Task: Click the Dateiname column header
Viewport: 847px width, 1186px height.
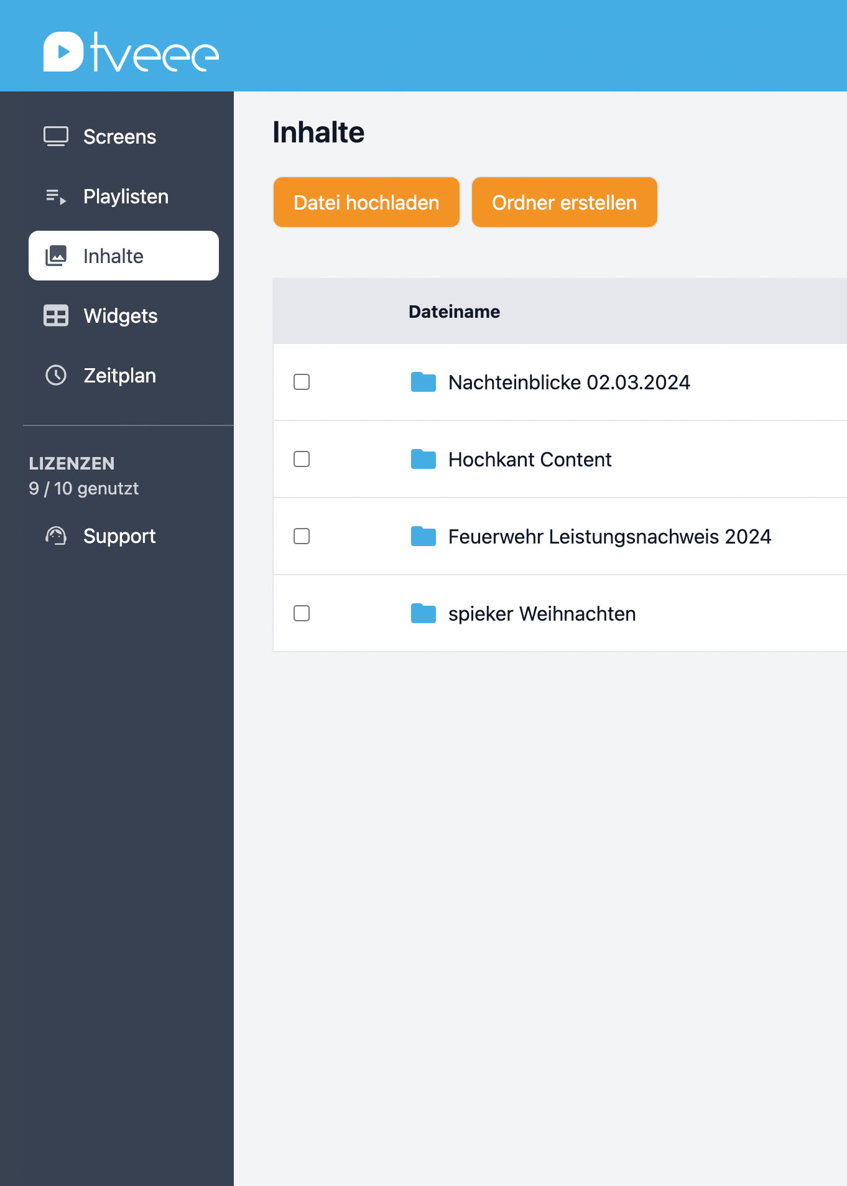Action: tap(454, 312)
